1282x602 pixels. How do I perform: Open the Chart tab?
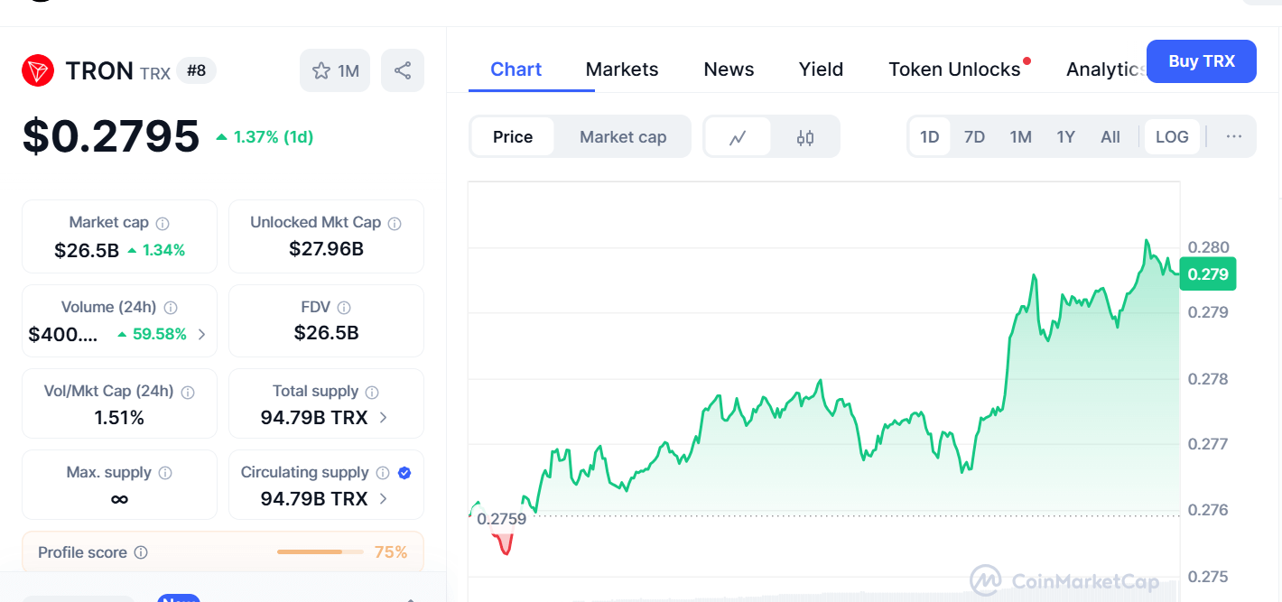coord(516,69)
